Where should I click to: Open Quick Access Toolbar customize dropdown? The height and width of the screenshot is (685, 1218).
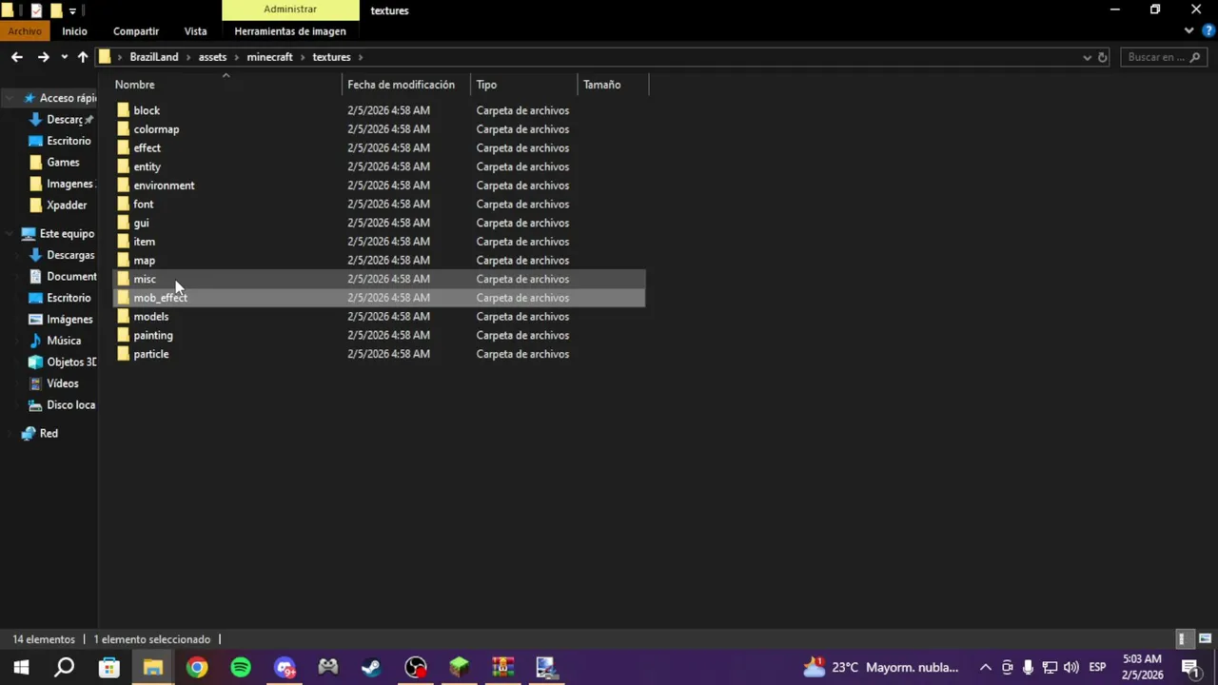72,10
